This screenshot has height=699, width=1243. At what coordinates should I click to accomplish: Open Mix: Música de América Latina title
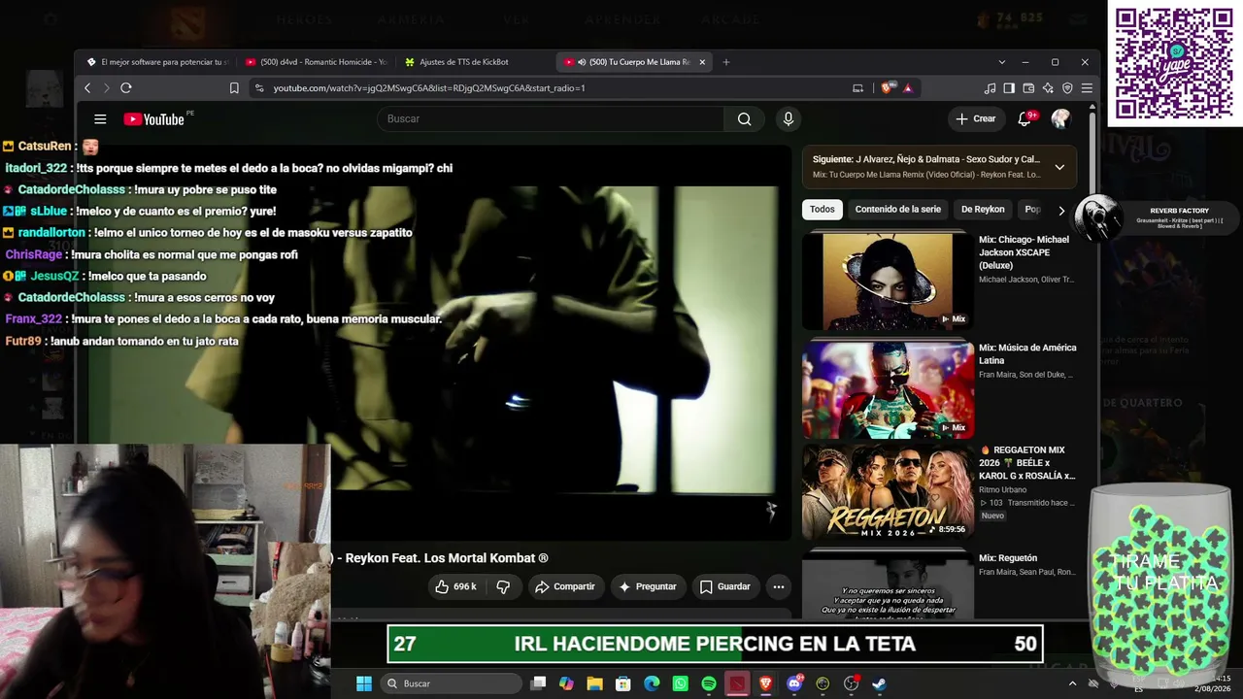click(1027, 354)
